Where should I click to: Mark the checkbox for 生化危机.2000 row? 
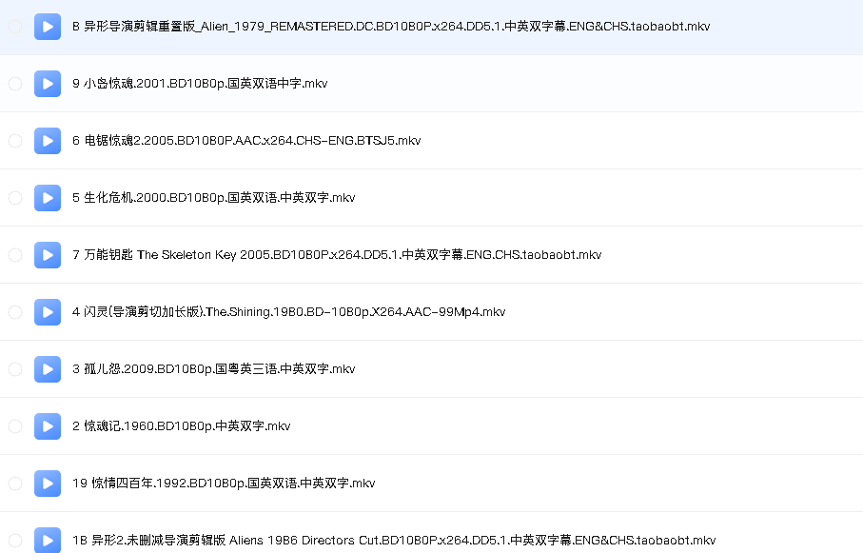tap(15, 198)
